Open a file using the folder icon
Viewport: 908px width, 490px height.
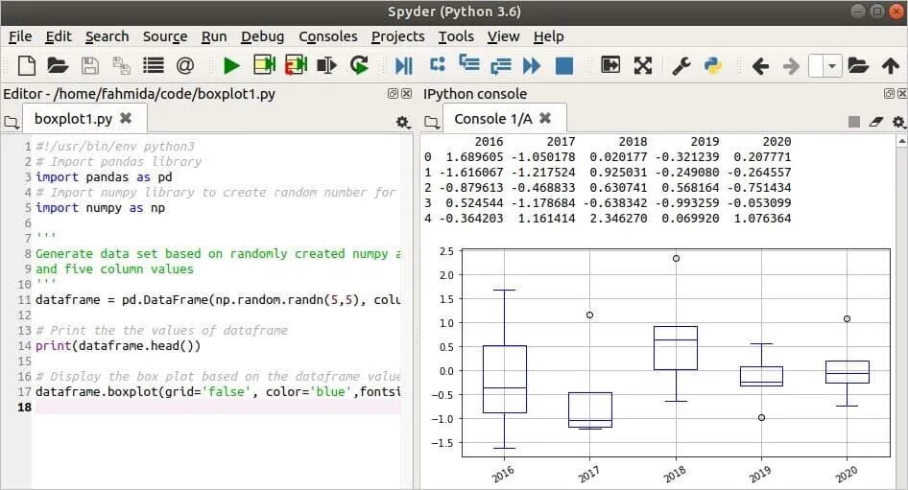58,65
